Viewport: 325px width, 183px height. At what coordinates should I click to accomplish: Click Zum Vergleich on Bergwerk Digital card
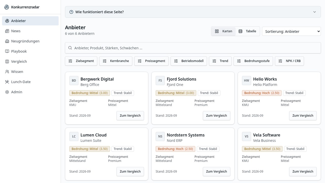(130, 116)
